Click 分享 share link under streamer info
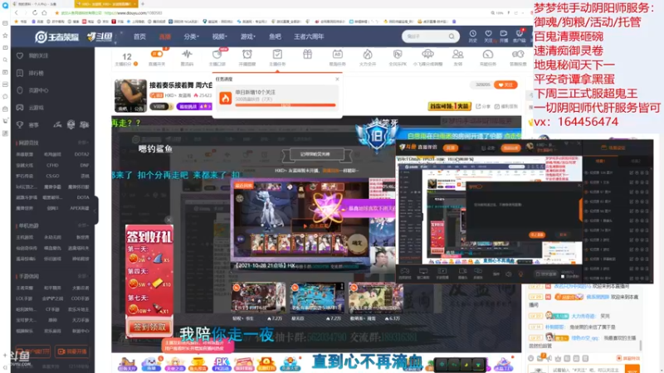The width and height of the screenshot is (664, 373). pyautogui.click(x=483, y=107)
